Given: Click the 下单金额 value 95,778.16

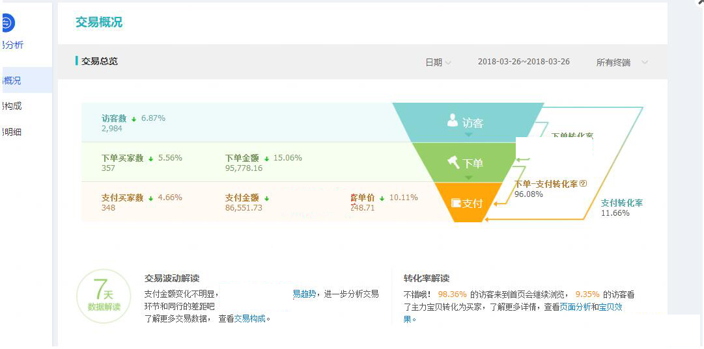Looking at the screenshot, I should point(244,168).
